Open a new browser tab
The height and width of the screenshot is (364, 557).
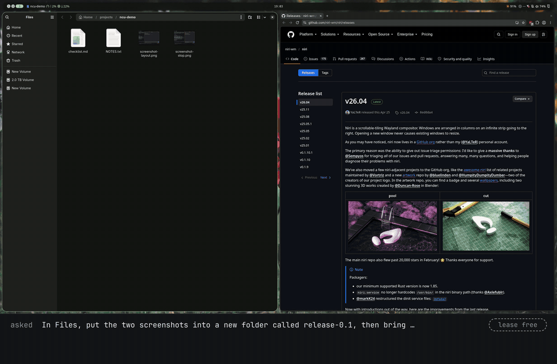pos(327,16)
